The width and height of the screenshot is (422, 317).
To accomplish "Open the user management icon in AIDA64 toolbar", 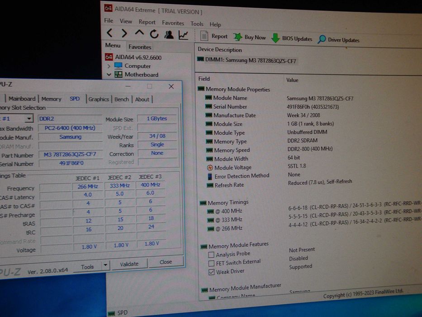I will click(169, 34).
